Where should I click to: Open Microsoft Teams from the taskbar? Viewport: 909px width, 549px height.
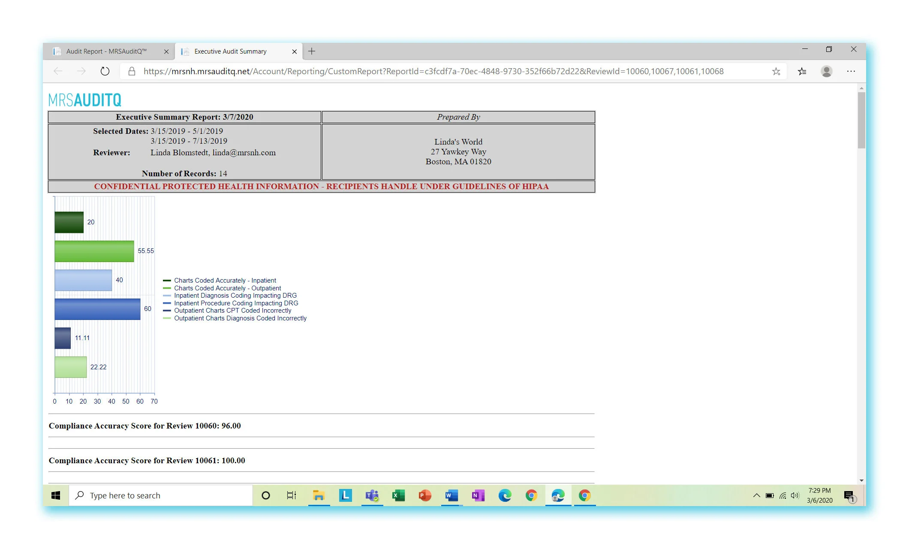click(372, 495)
